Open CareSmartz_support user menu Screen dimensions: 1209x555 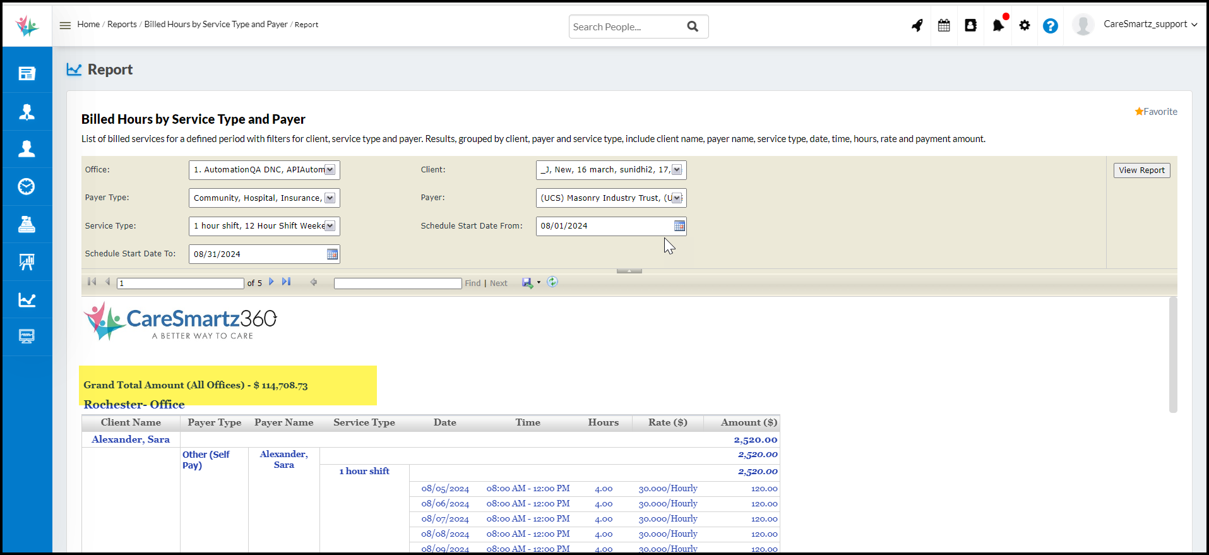point(1149,25)
